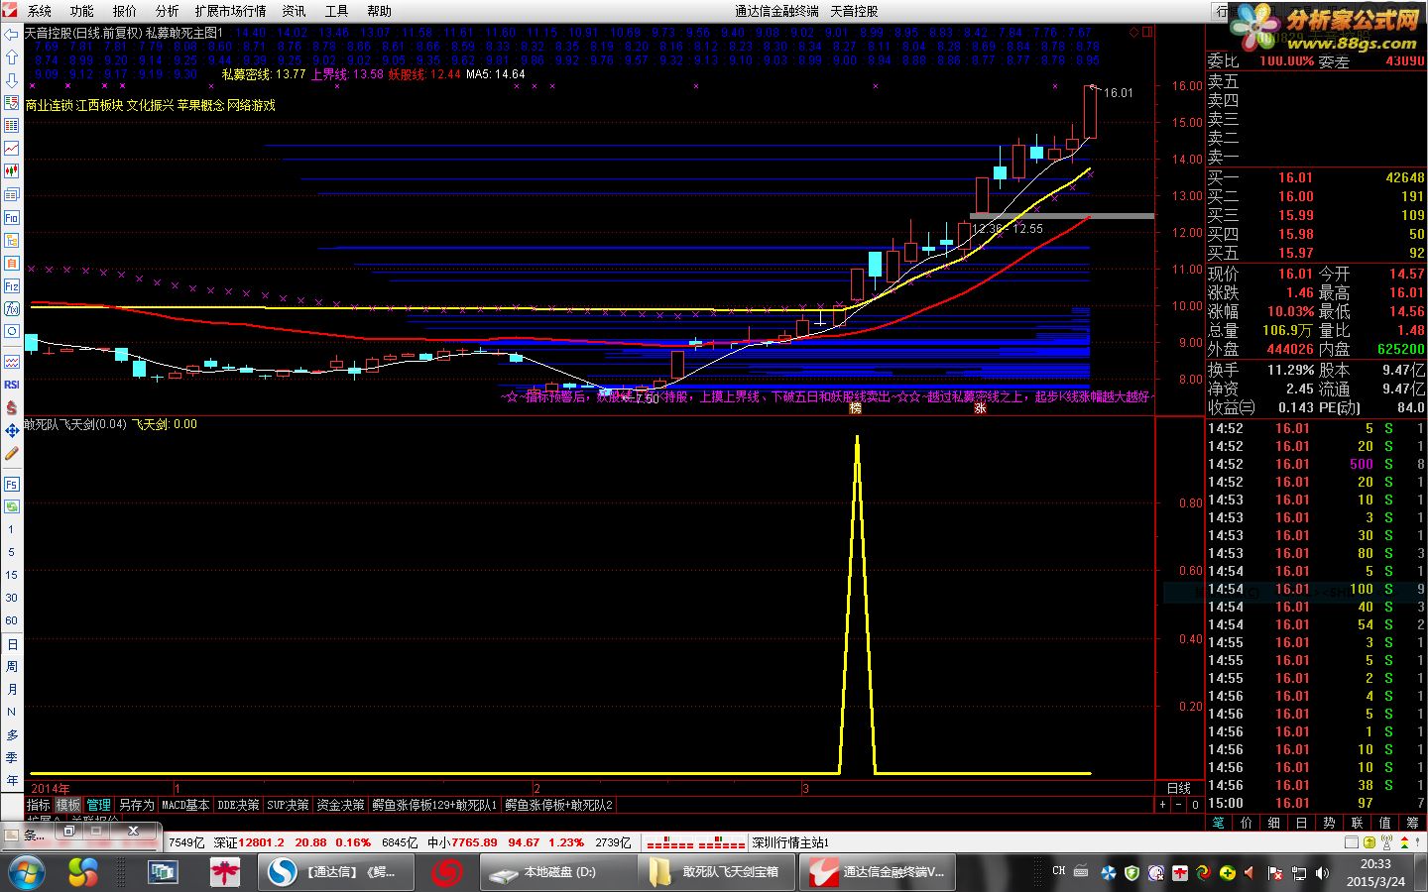
Task: Select the 势 trend tab
Action: point(1329,823)
